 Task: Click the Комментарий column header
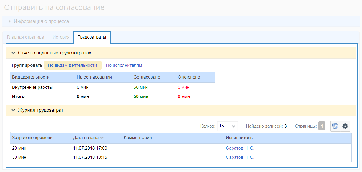(x=138, y=138)
